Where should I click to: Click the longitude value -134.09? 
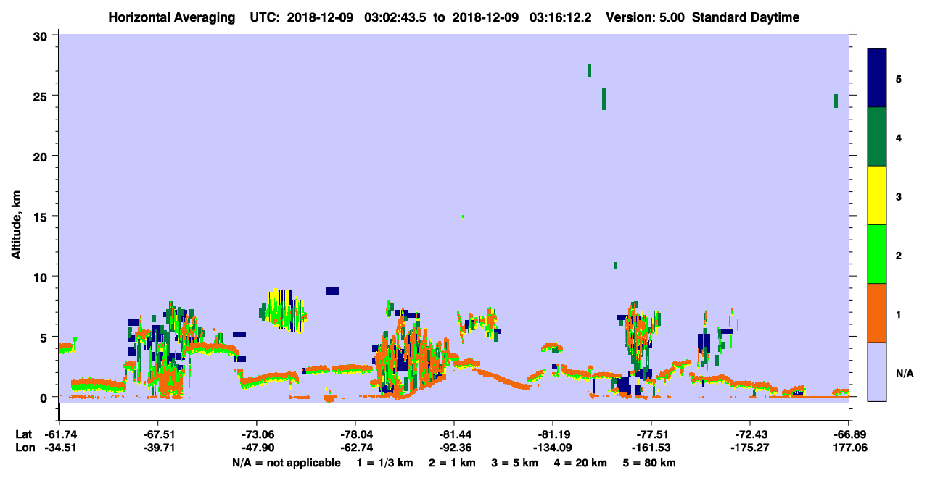point(552,448)
